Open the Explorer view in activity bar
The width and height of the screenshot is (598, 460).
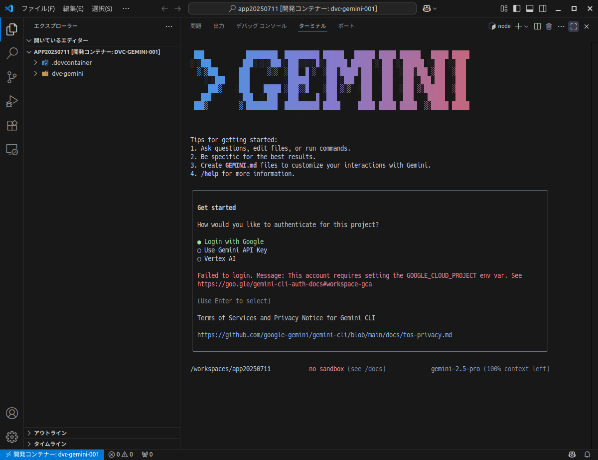tap(12, 30)
